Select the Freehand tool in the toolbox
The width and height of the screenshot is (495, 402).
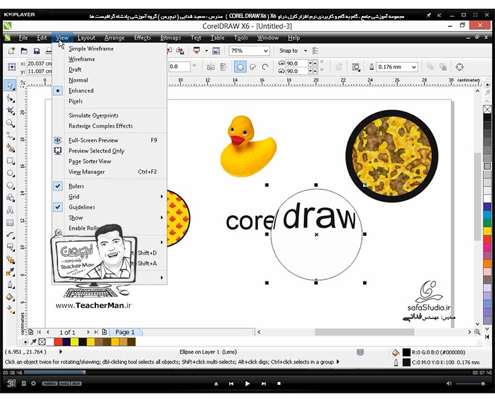tap(11, 135)
